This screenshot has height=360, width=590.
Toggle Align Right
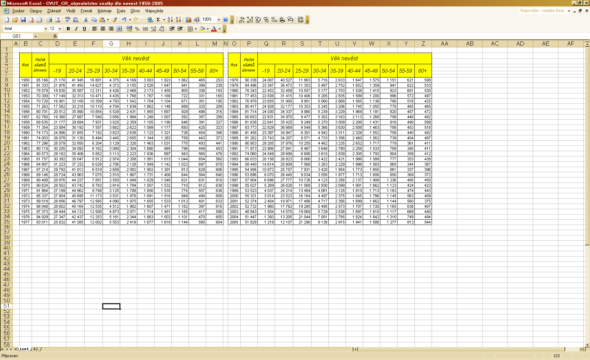111,29
